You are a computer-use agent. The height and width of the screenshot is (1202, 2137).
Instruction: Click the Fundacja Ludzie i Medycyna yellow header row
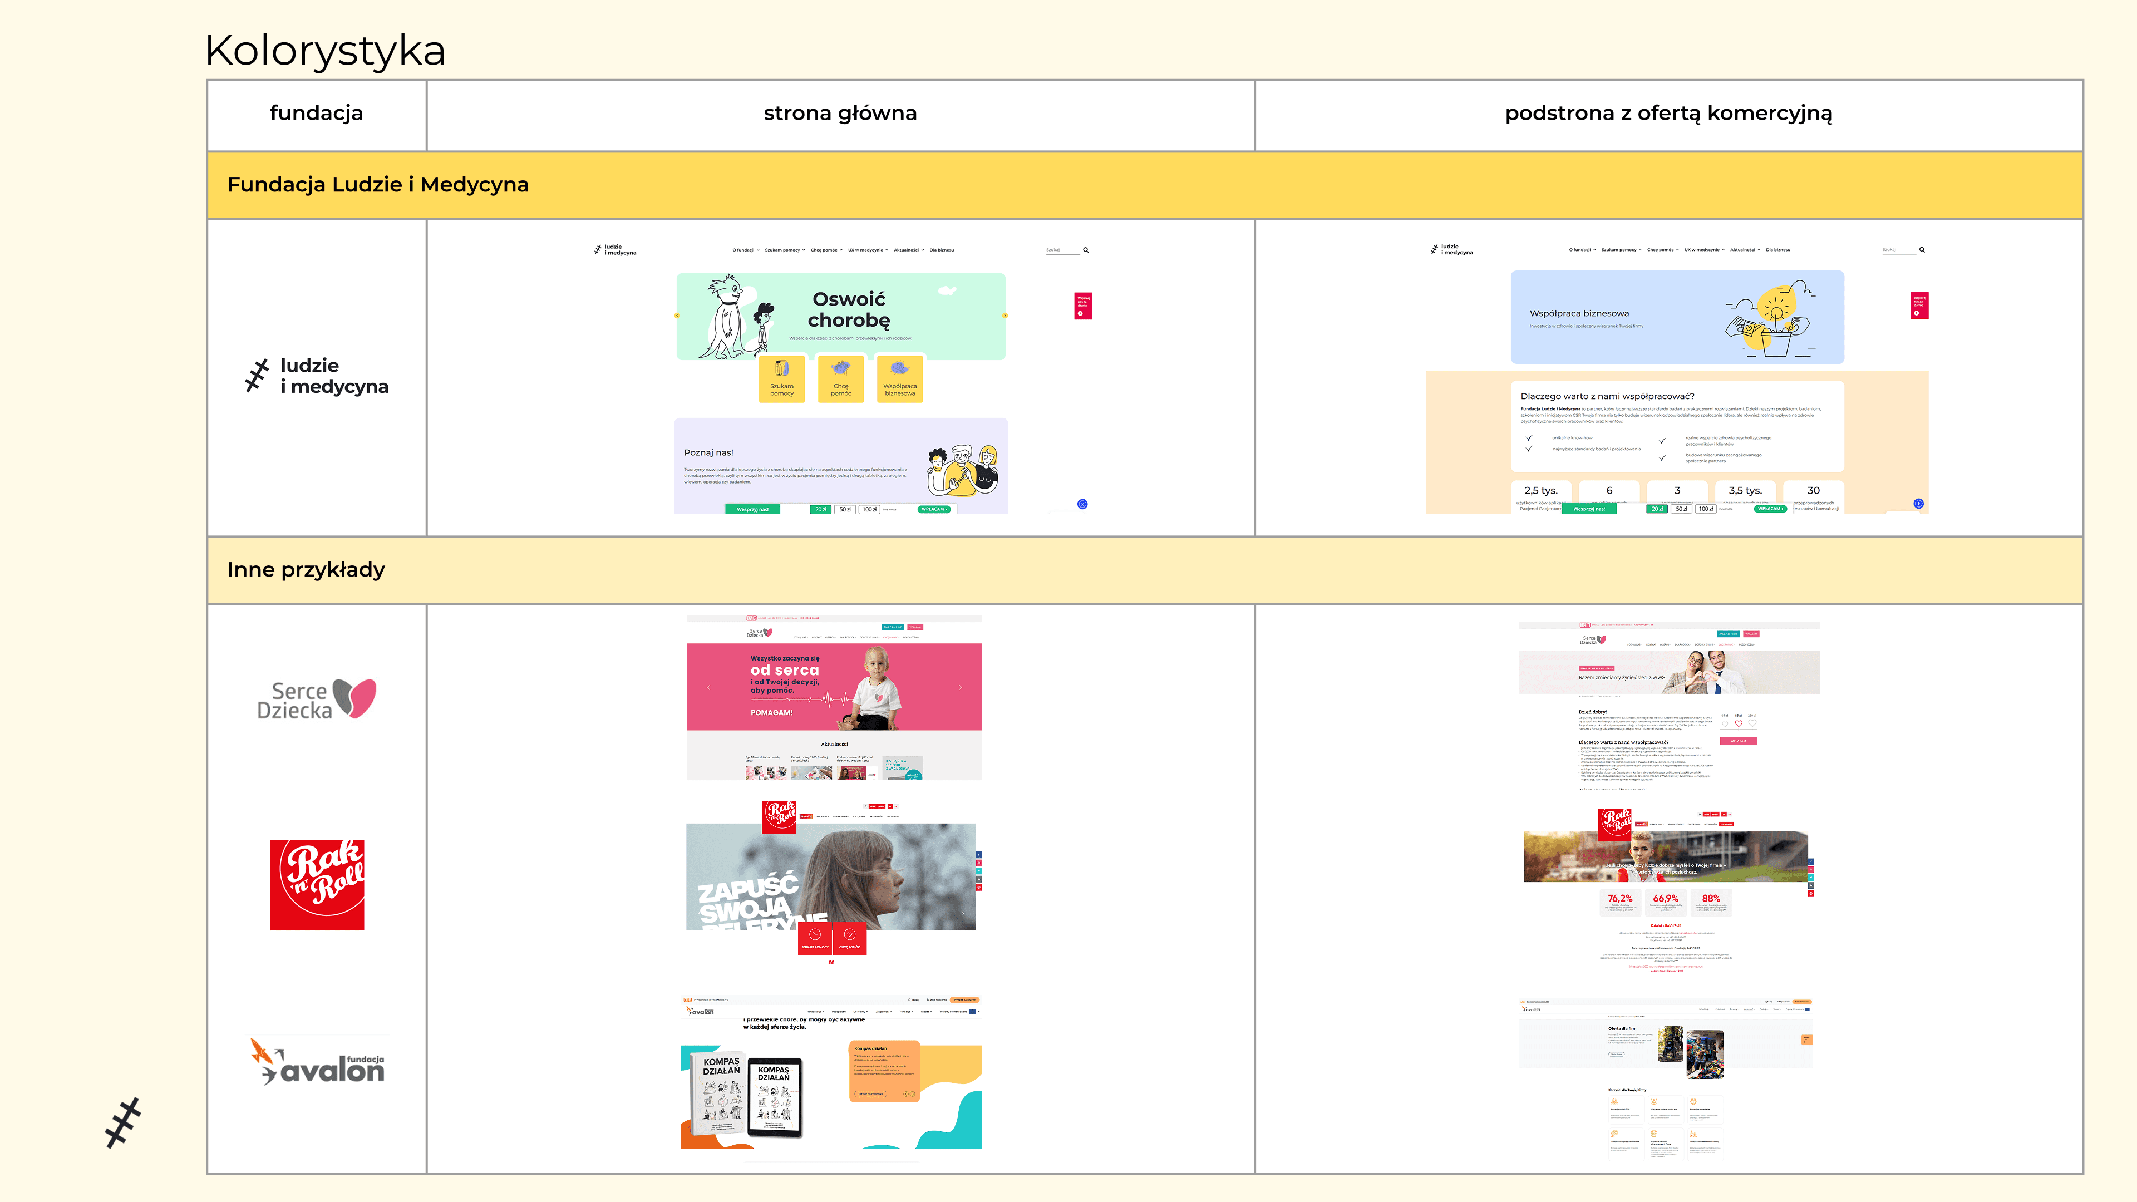[x=1145, y=185]
